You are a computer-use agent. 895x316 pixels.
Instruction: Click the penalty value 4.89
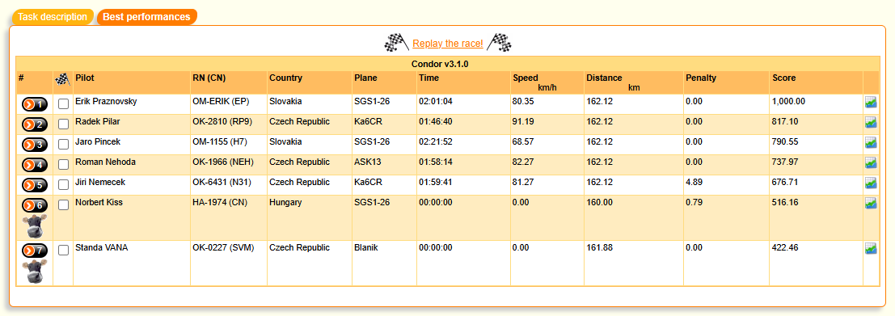click(694, 182)
